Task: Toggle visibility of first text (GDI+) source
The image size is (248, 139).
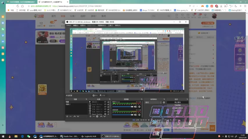Action: pos(105,107)
